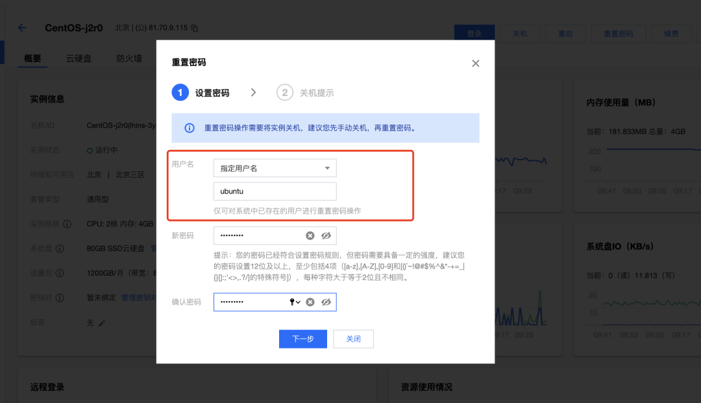This screenshot has height=403, width=701.
Task: Click the 登录 button in the header
Action: click(474, 34)
